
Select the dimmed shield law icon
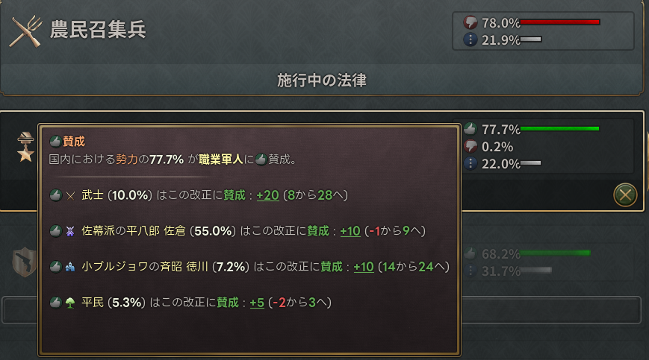click(x=24, y=262)
